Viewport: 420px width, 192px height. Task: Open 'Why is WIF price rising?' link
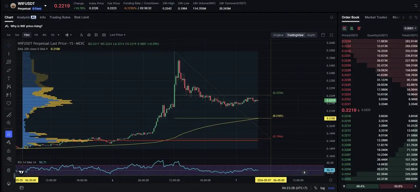(27, 26)
